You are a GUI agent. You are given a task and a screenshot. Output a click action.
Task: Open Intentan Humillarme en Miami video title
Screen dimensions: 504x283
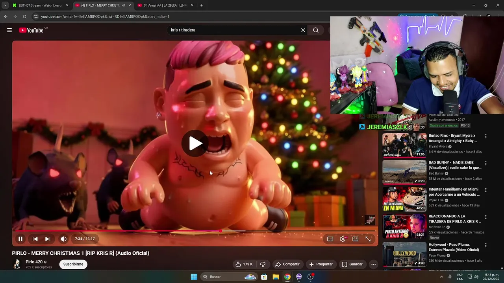(x=454, y=192)
